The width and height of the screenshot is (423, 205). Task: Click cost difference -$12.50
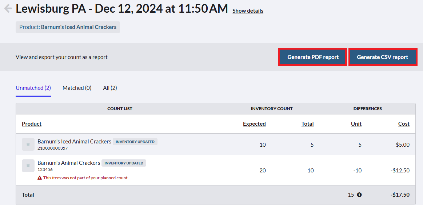pyautogui.click(x=400, y=170)
